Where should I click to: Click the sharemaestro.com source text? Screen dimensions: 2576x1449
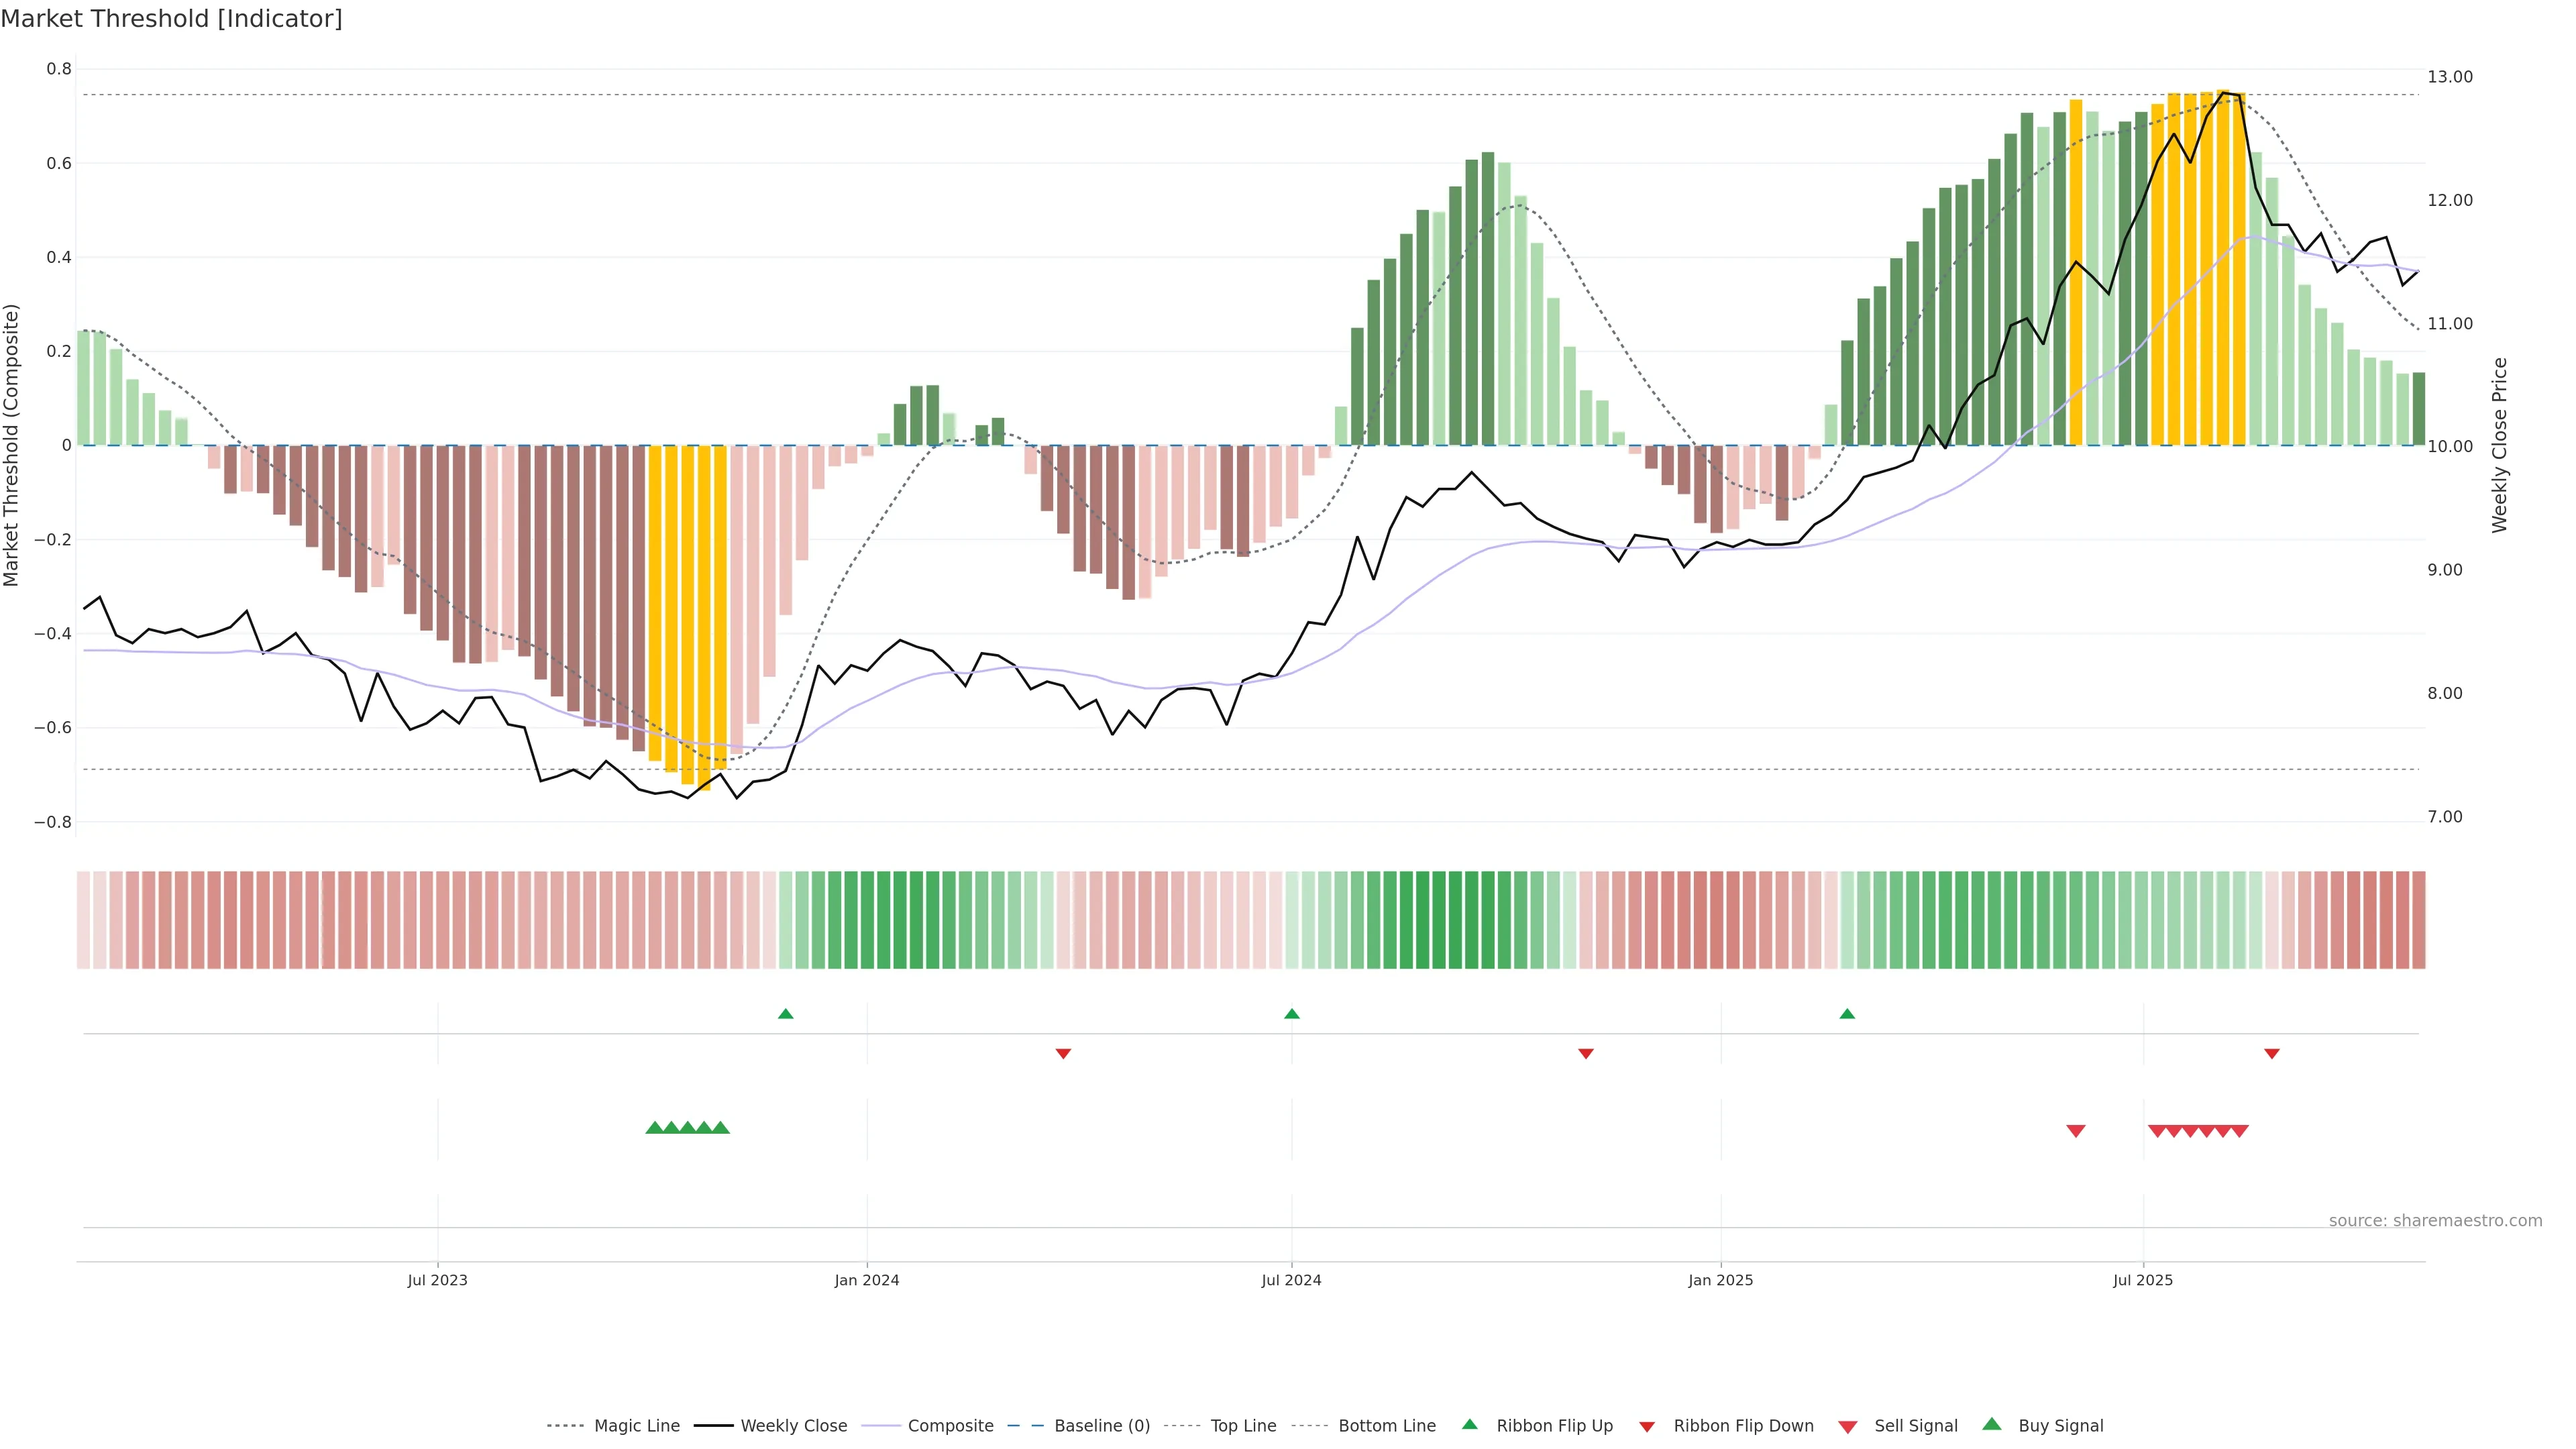point(2435,1220)
